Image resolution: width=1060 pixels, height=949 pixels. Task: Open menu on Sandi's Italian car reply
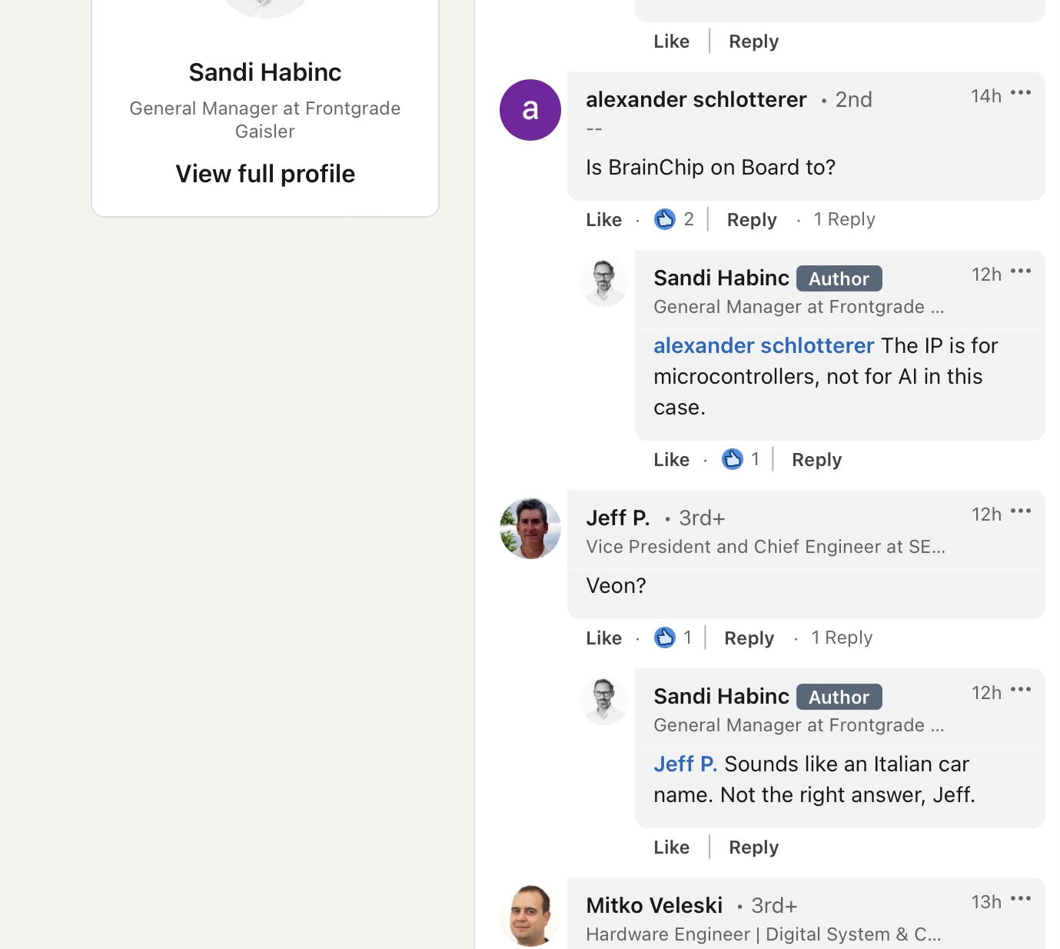1021,690
